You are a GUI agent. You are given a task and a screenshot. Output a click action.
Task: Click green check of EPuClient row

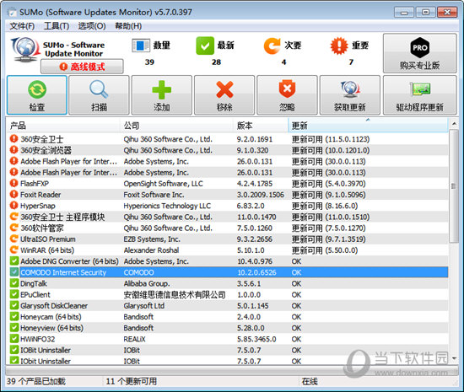14,294
